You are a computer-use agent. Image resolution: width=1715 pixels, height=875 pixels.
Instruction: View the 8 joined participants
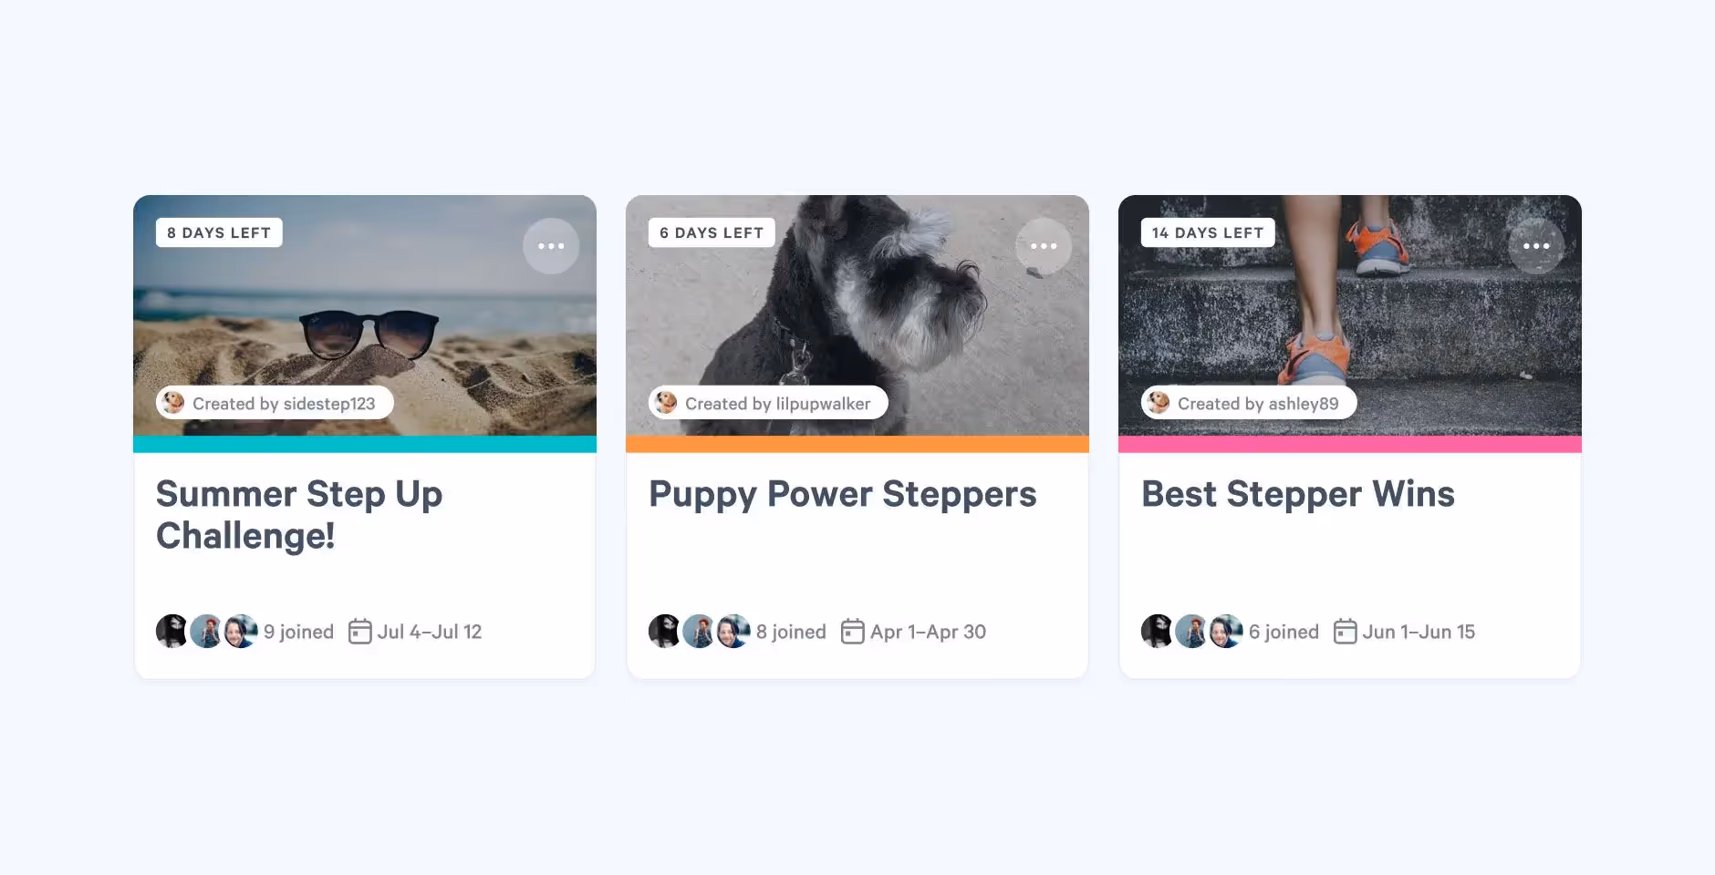(x=791, y=632)
